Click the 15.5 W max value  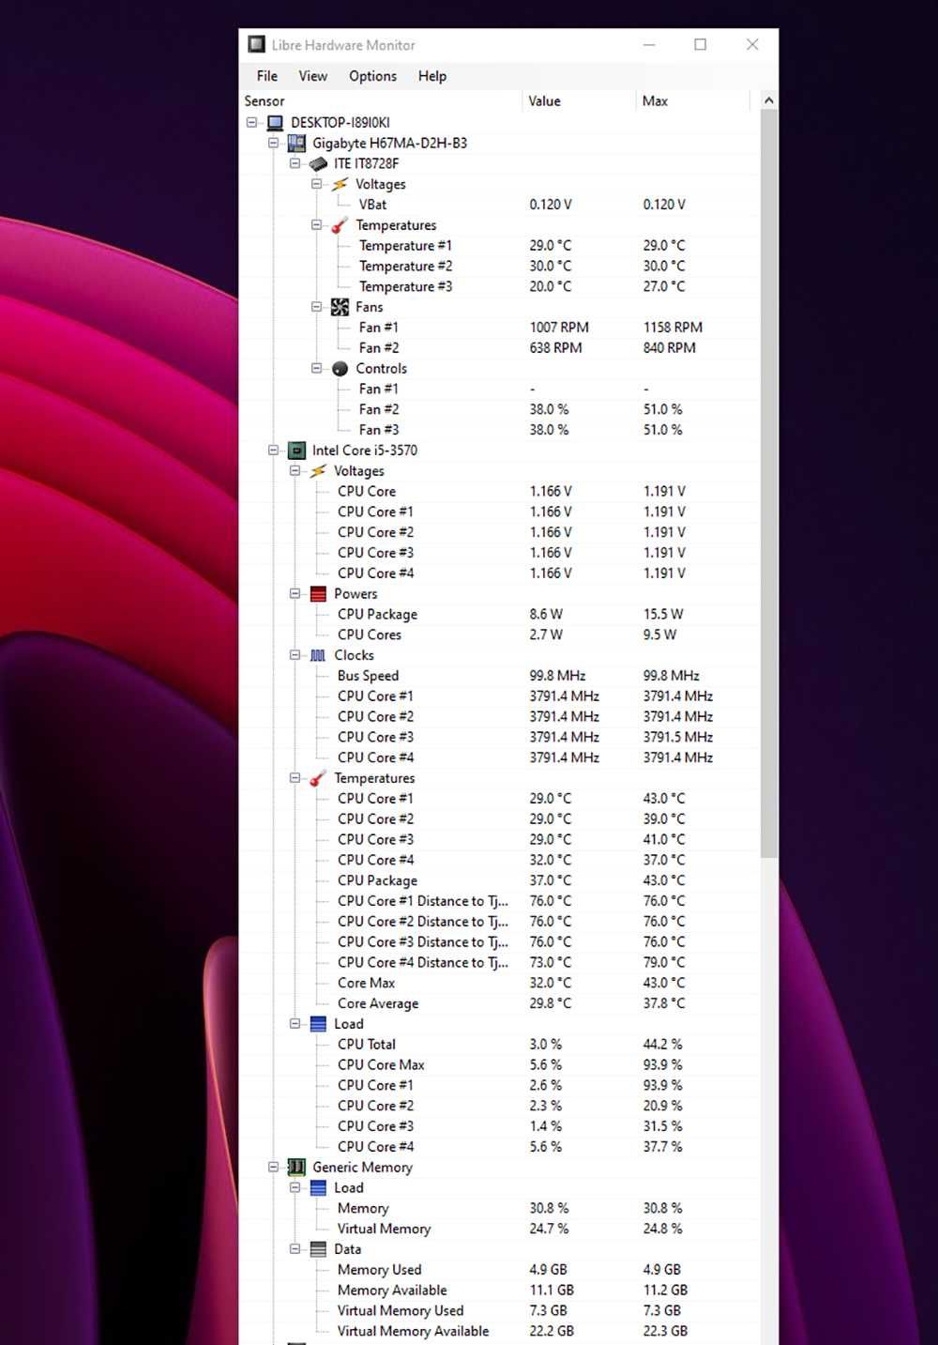point(663,614)
